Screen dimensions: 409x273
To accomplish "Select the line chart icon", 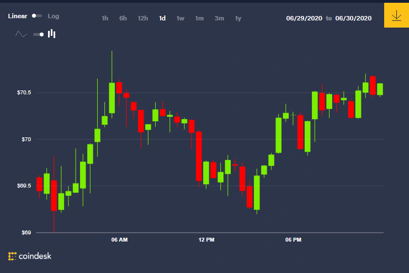I will 21,34.
